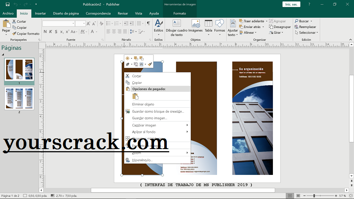Click the help question mark button

click(x=309, y=4)
